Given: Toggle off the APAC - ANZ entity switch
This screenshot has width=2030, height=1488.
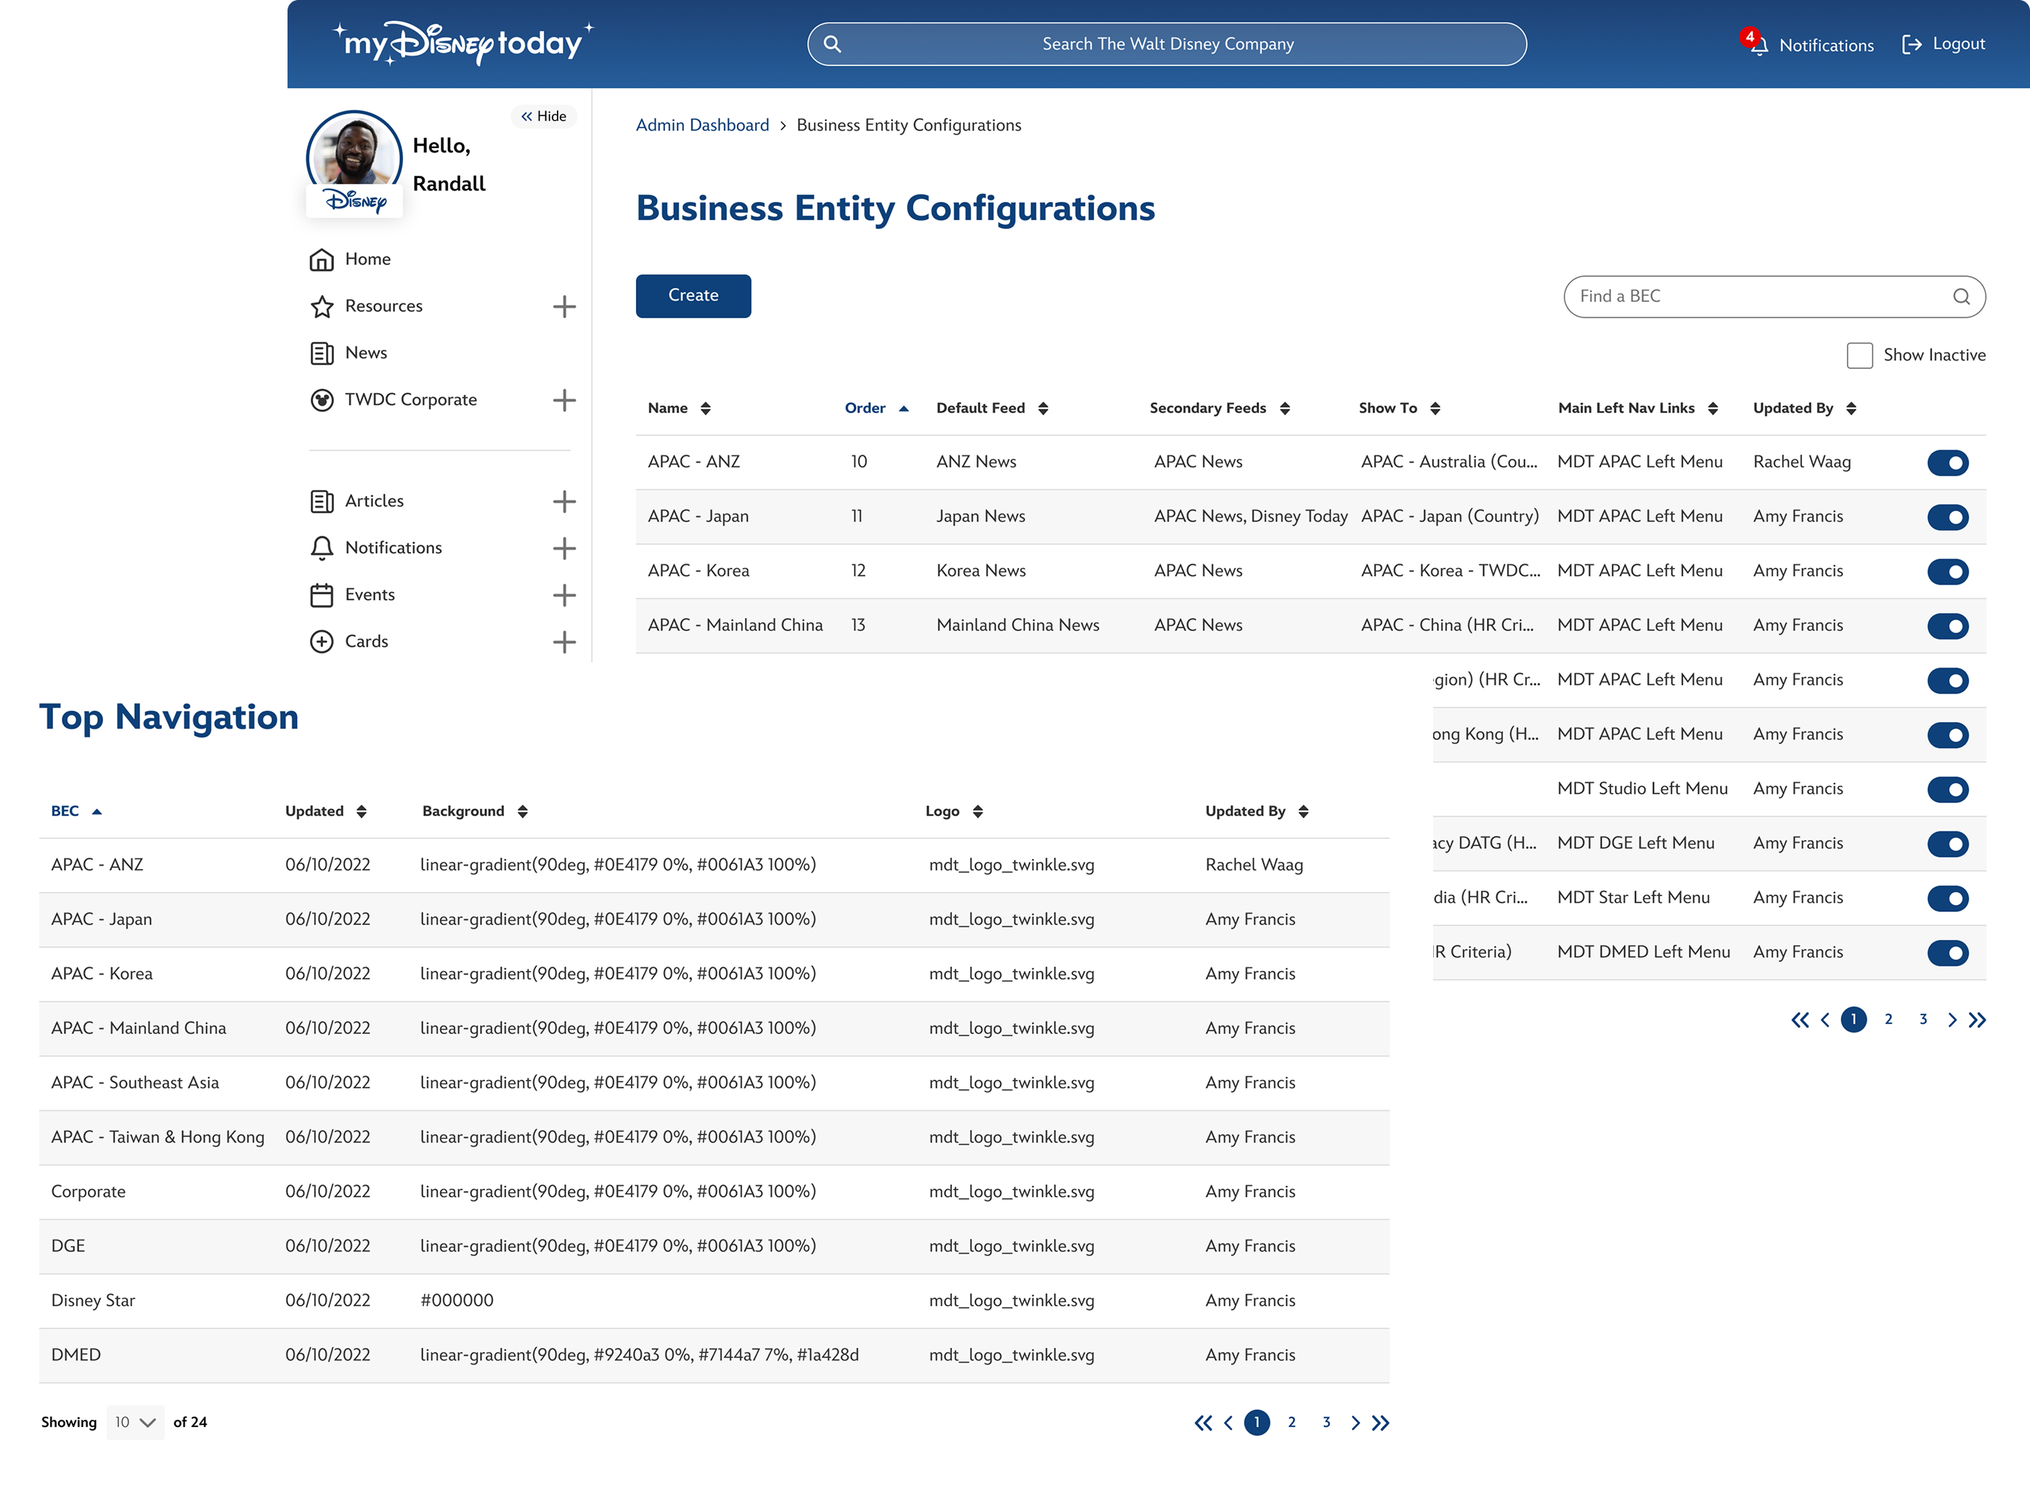Looking at the screenshot, I should (x=1947, y=463).
